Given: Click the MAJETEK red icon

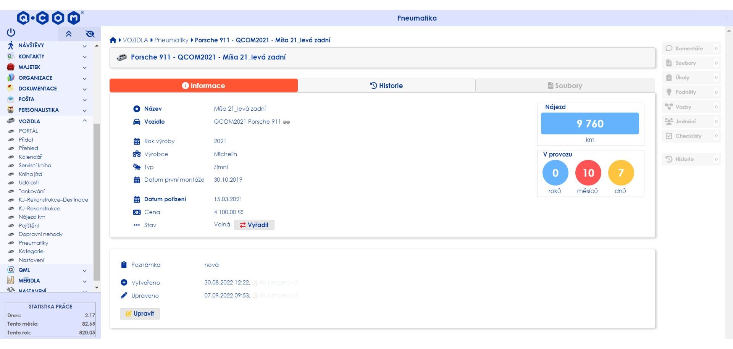Looking at the screenshot, I should tap(11, 67).
